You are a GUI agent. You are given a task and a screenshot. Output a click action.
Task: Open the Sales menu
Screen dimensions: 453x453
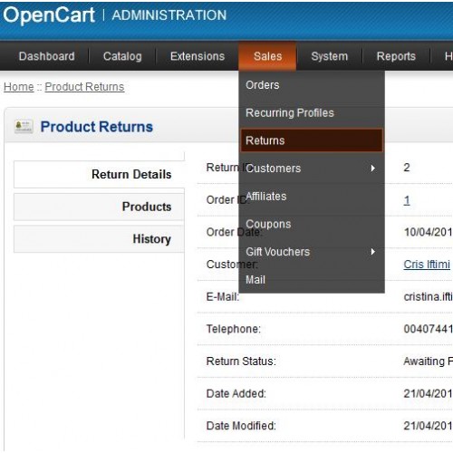click(267, 56)
